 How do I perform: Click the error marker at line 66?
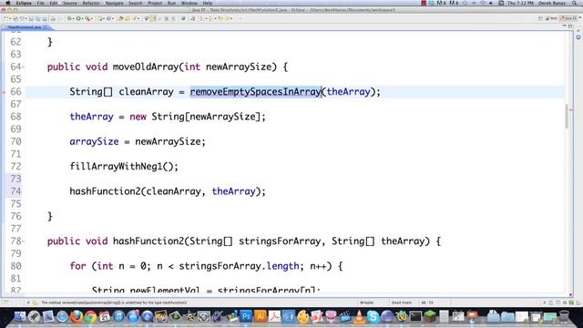pos(4,92)
